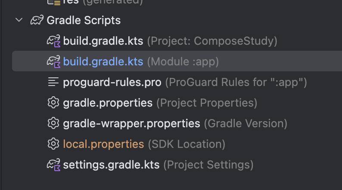
Task: Open build.gradle.kts for Module :app
Action: (x=103, y=62)
